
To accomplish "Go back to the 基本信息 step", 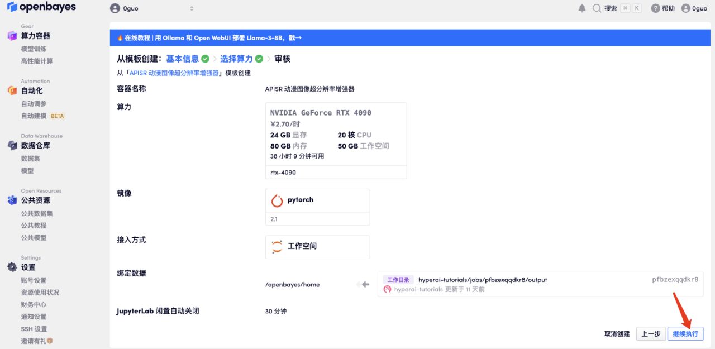I will [182, 59].
